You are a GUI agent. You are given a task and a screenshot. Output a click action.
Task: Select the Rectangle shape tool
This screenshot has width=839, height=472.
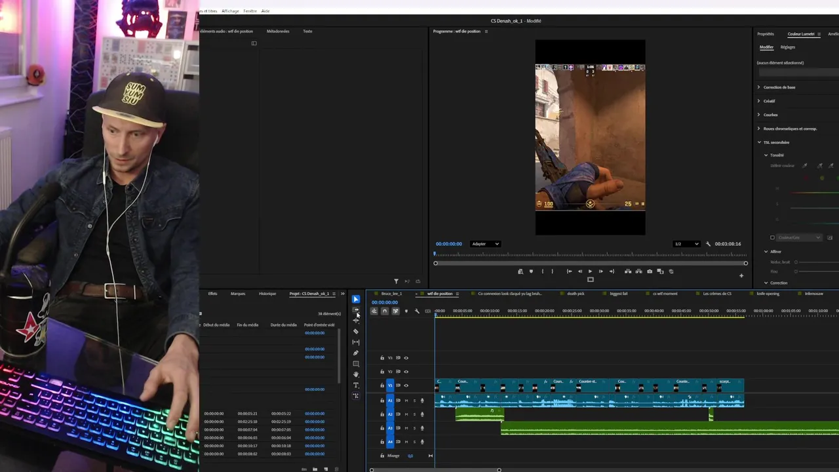tap(356, 364)
